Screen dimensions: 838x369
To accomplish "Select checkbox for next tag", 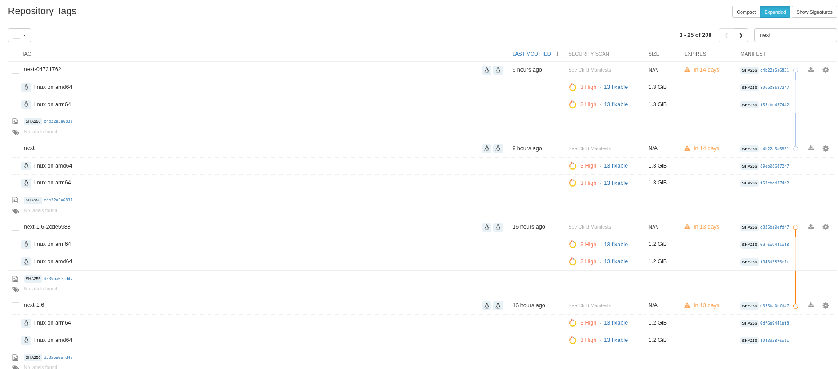I will tap(16, 149).
